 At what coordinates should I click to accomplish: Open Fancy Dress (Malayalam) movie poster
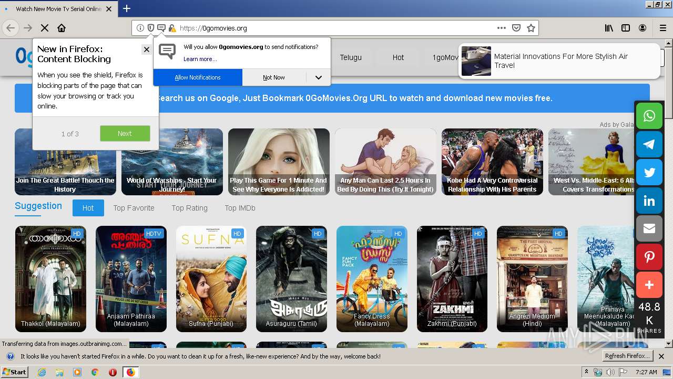[372, 279]
